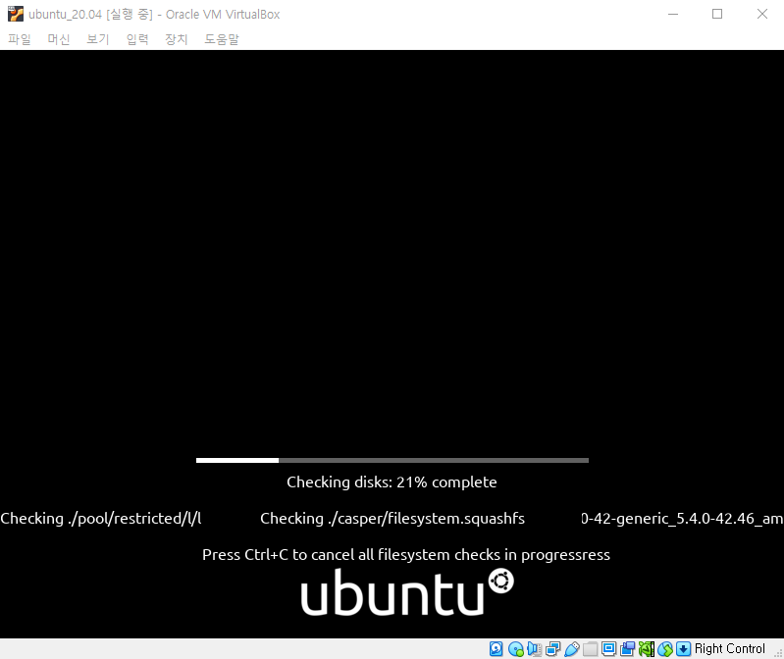Click the USB devices status icon
The width and height of the screenshot is (784, 659).
[x=571, y=648]
